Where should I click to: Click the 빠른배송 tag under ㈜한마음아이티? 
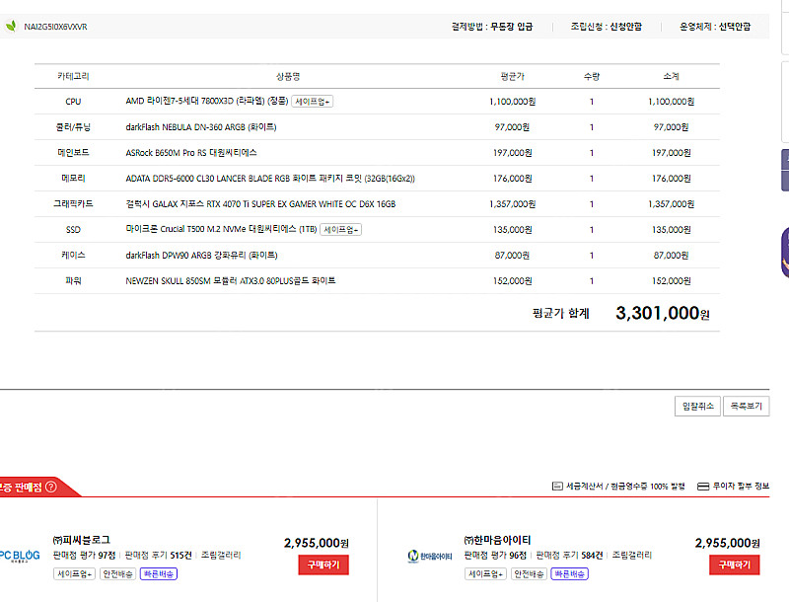pyautogui.click(x=570, y=573)
